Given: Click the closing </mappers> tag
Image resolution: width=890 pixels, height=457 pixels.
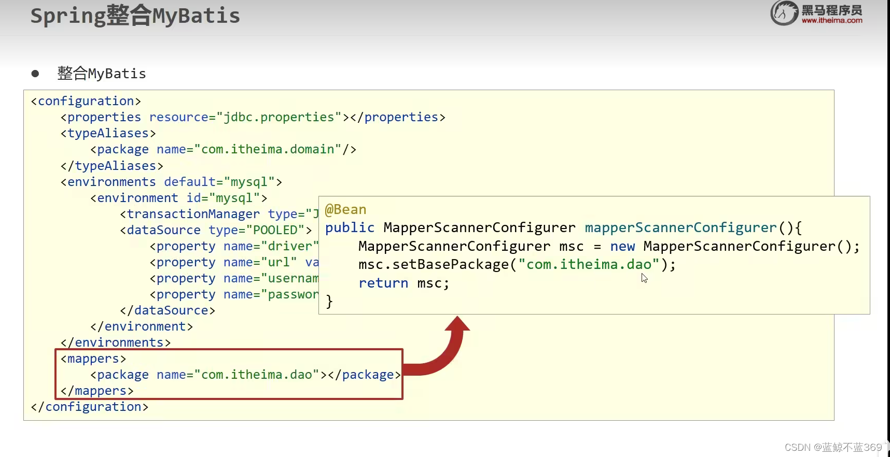Looking at the screenshot, I should 97,391.
